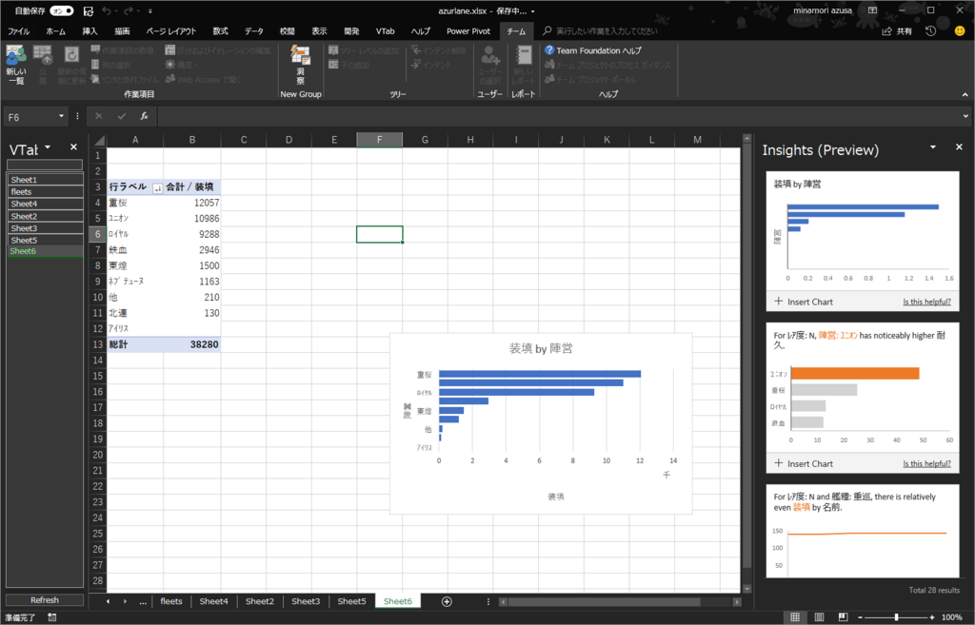The height and width of the screenshot is (625, 975).
Task: Switch to the fleets sheet tab
Action: point(171,601)
